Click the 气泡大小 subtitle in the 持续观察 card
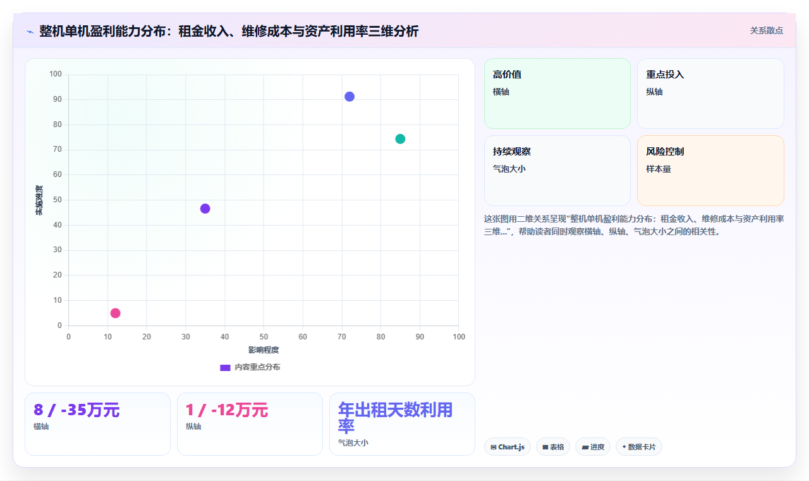 click(x=509, y=169)
